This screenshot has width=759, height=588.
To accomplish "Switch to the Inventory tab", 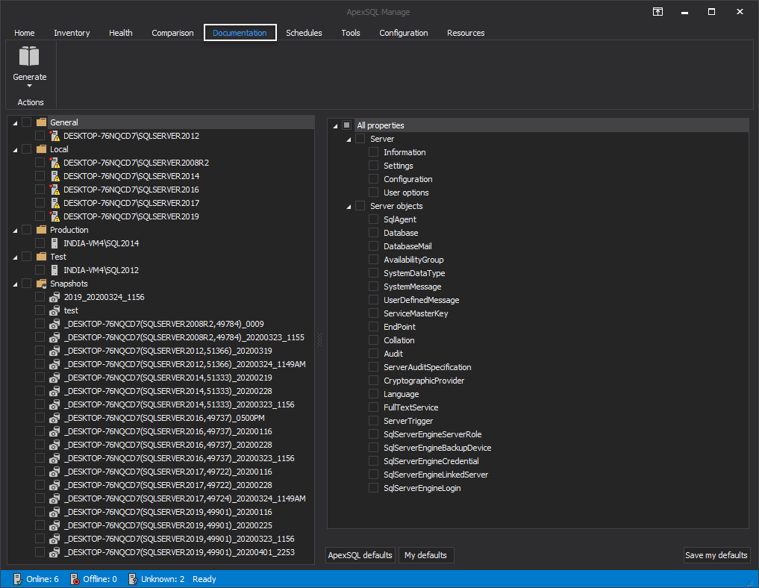I will (x=72, y=33).
